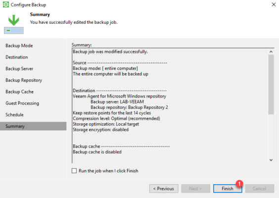Screen dimensions: 279x198
Task: Click 'Storage encryption: disabled' line
Action: point(101,130)
